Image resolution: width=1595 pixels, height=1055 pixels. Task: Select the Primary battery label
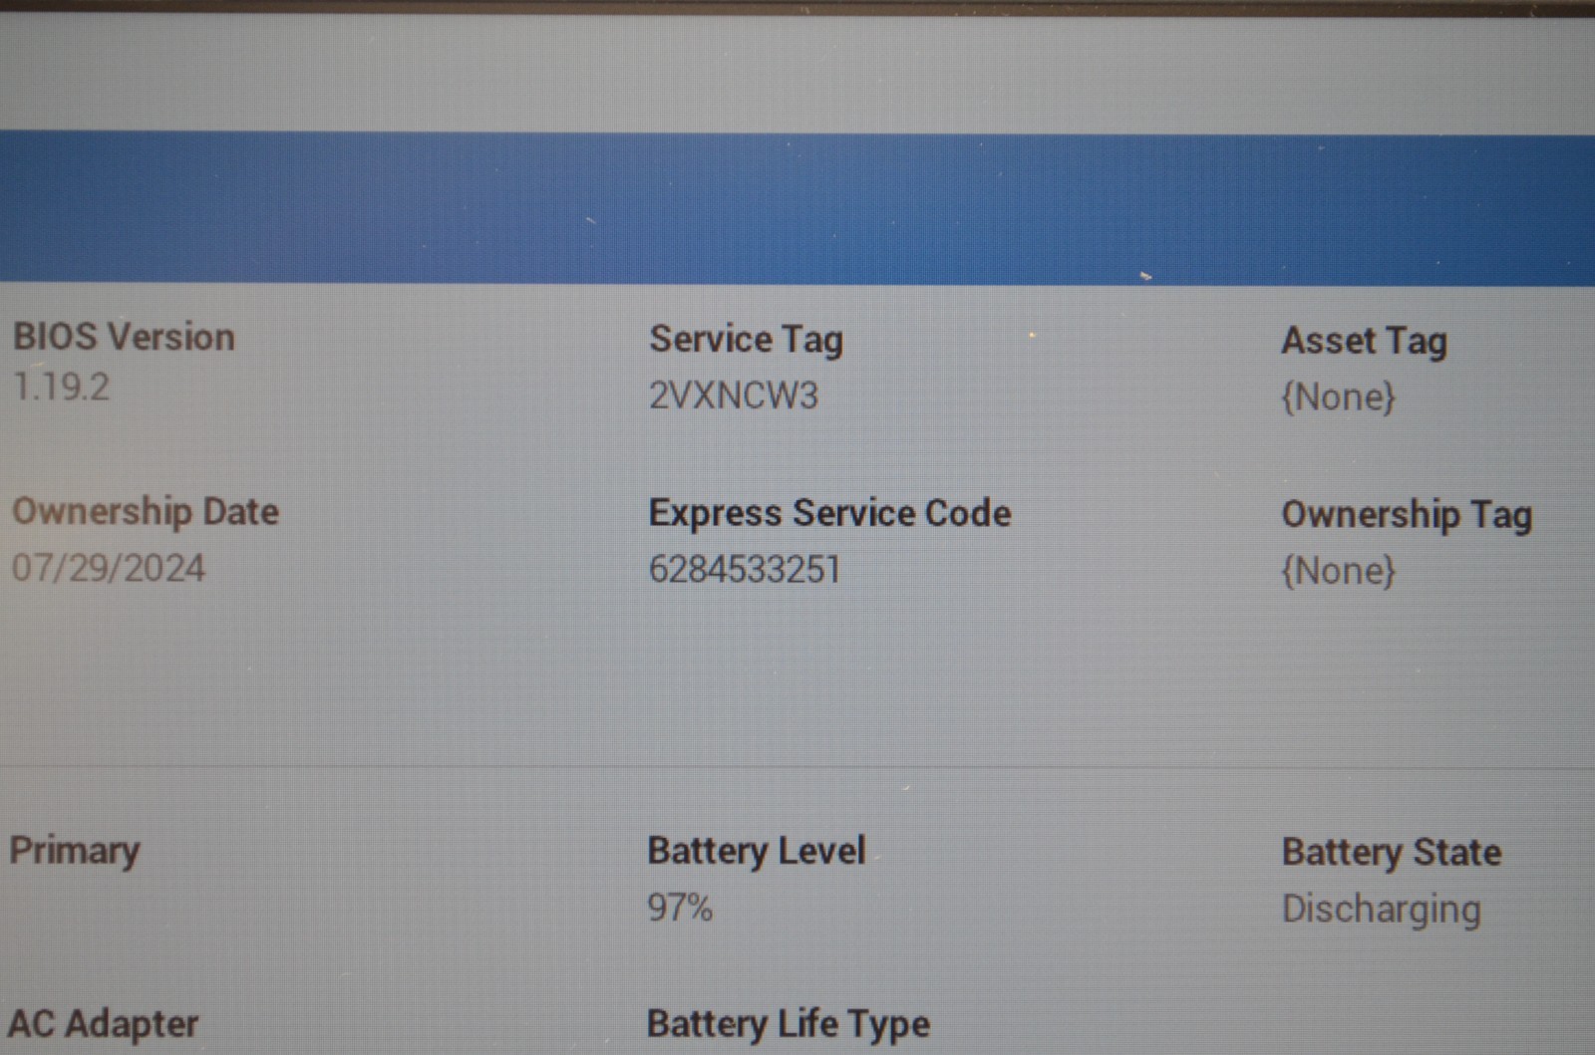coord(75,851)
